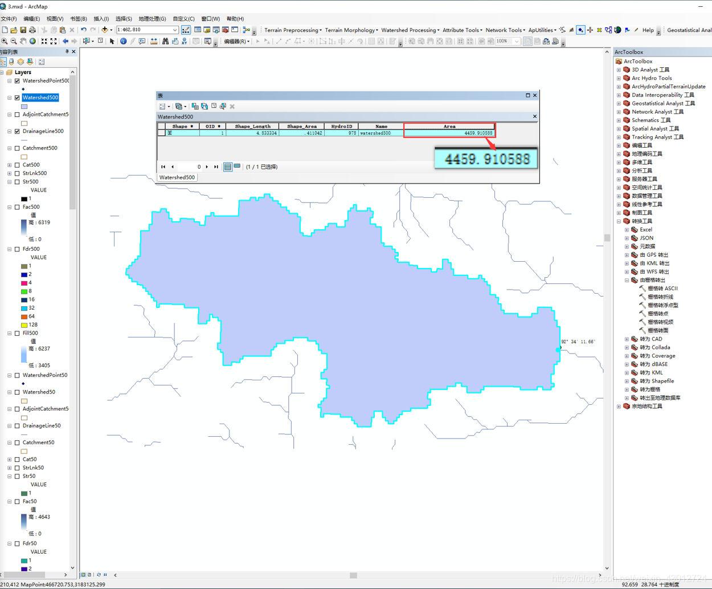Open an existing map with the folder icon

tap(14, 30)
